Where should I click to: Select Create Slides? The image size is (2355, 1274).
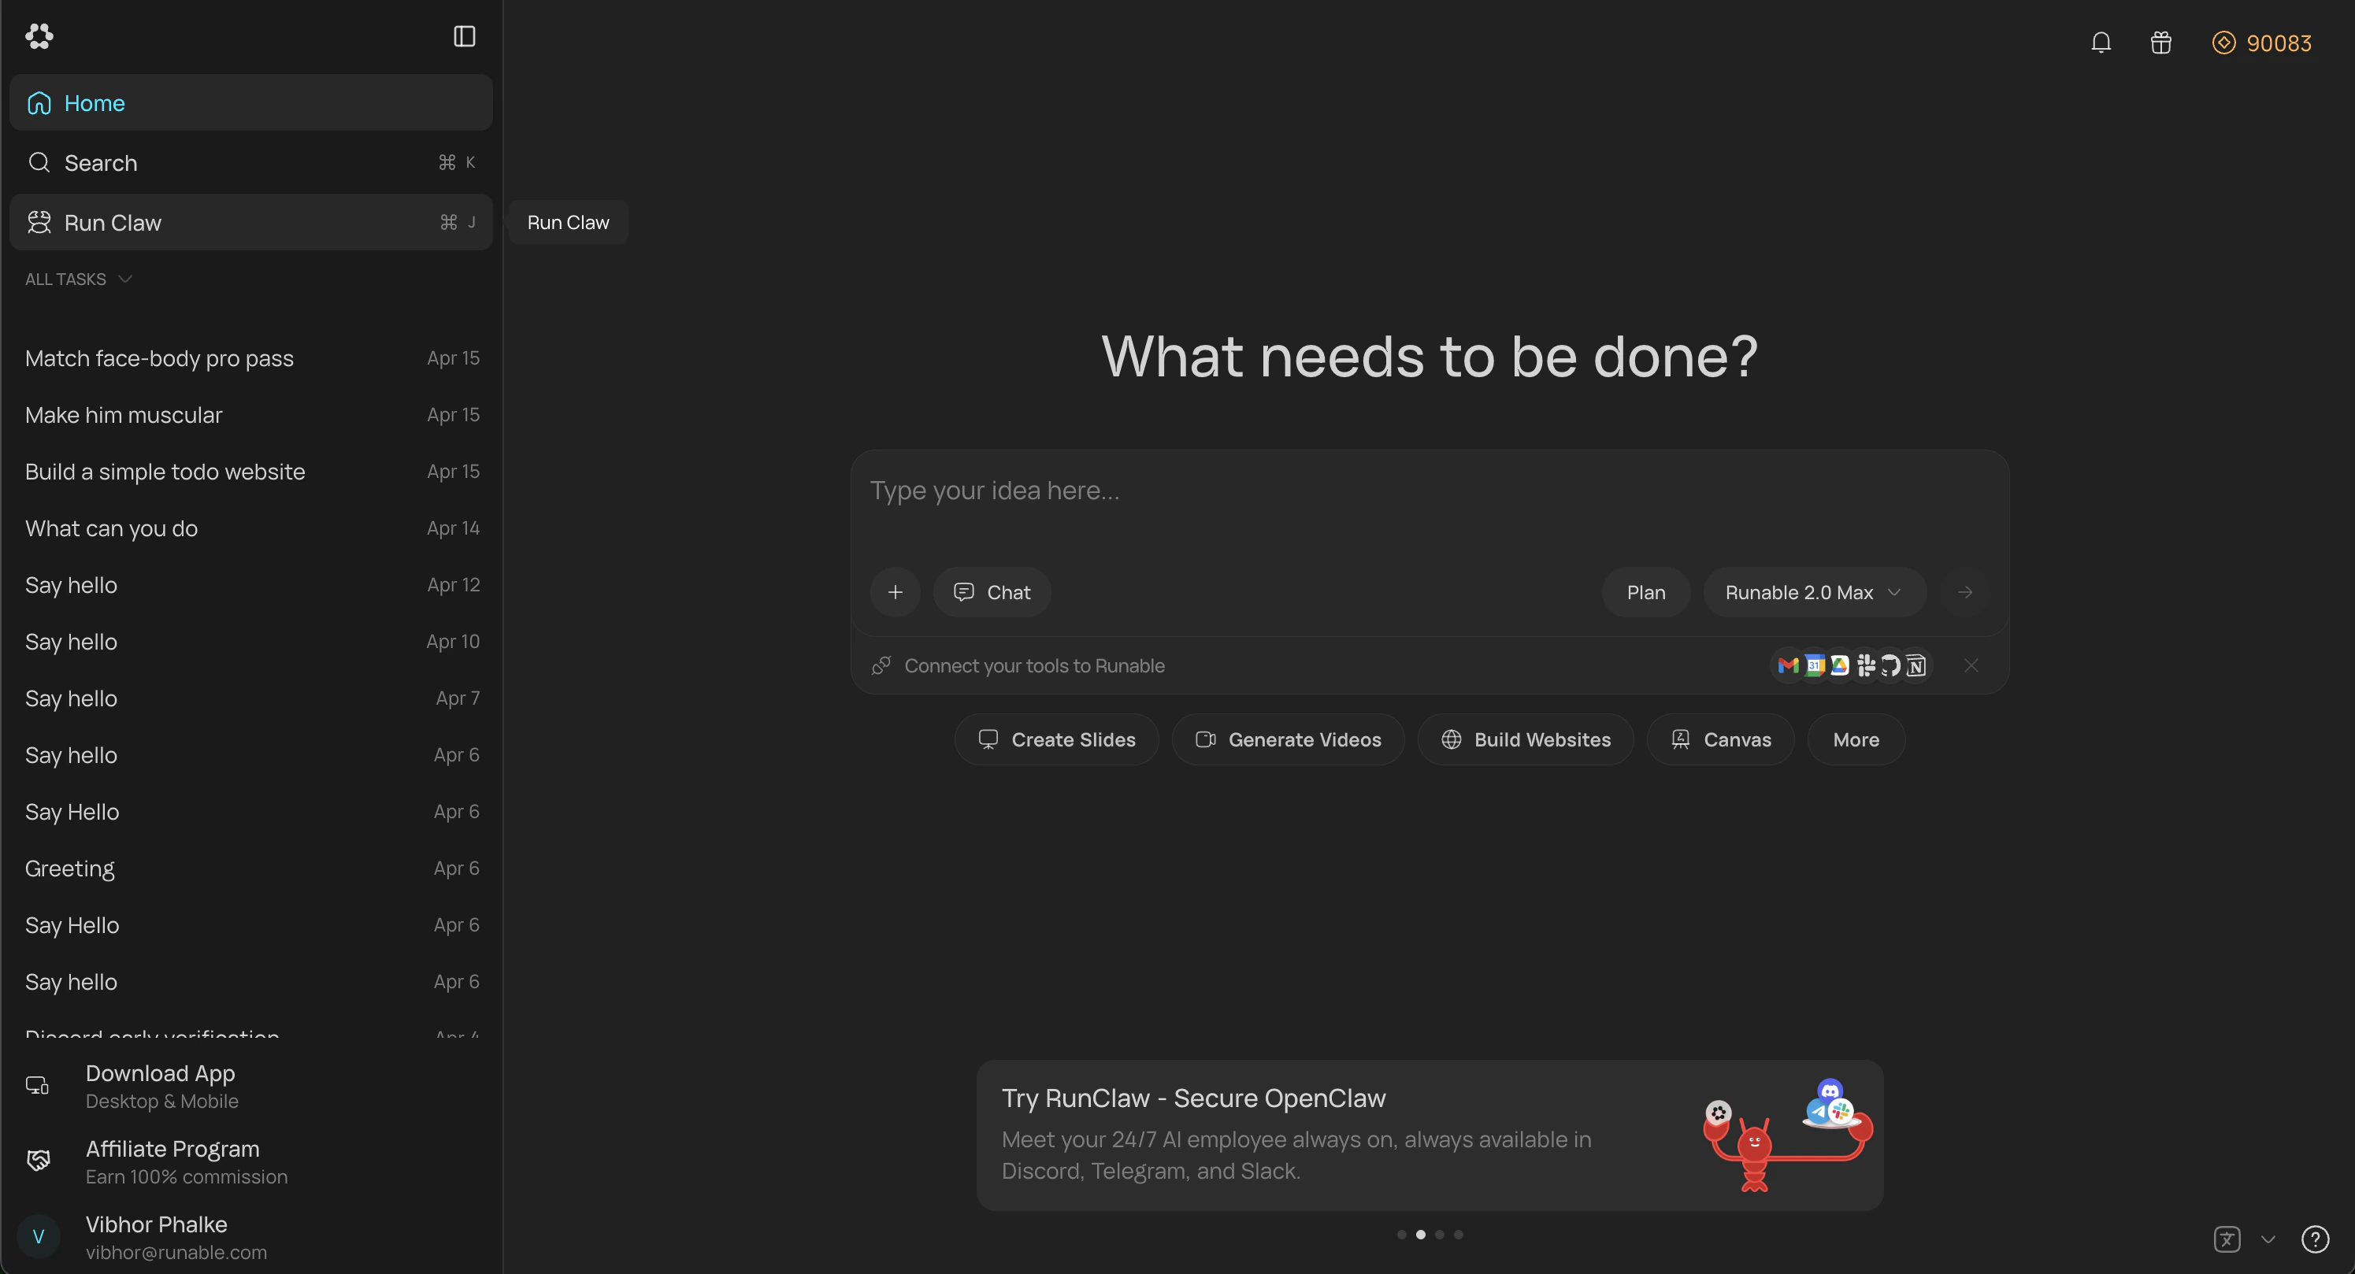click(x=1057, y=739)
